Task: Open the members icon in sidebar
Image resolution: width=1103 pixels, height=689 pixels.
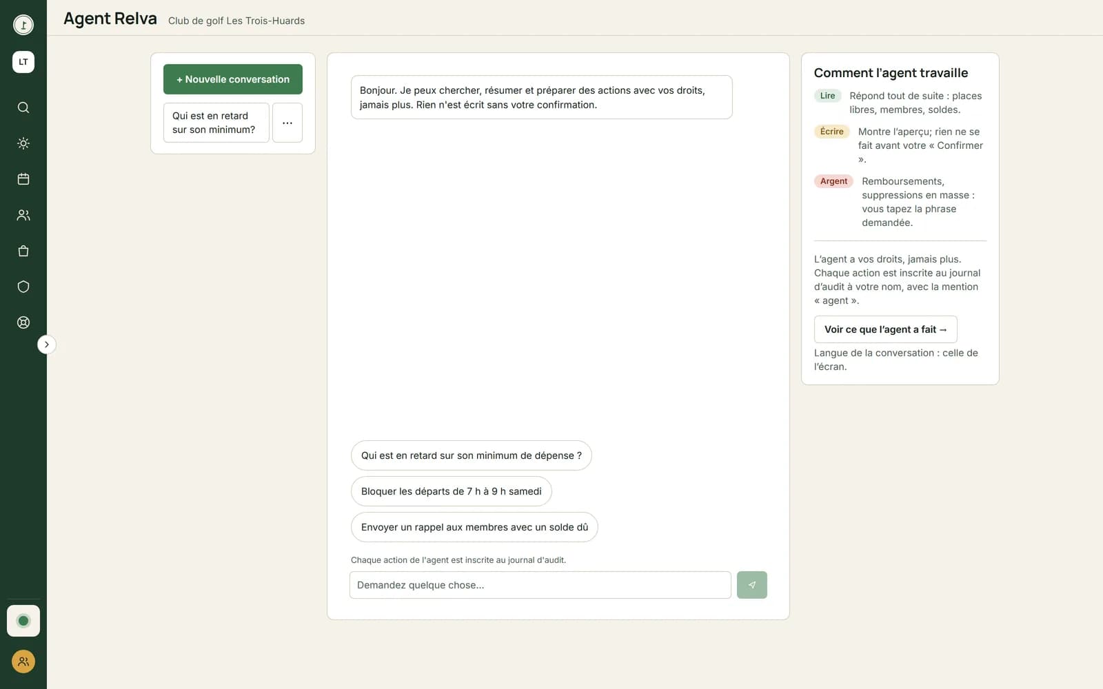Action: pos(23,215)
